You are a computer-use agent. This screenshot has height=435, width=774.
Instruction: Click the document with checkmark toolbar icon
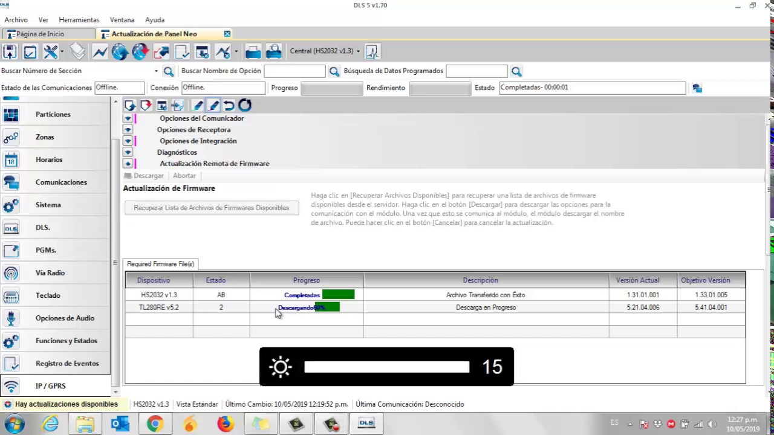pos(182,51)
